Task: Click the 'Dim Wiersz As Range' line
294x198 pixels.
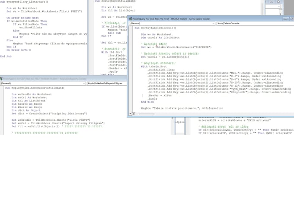Action: click(x=27, y=107)
